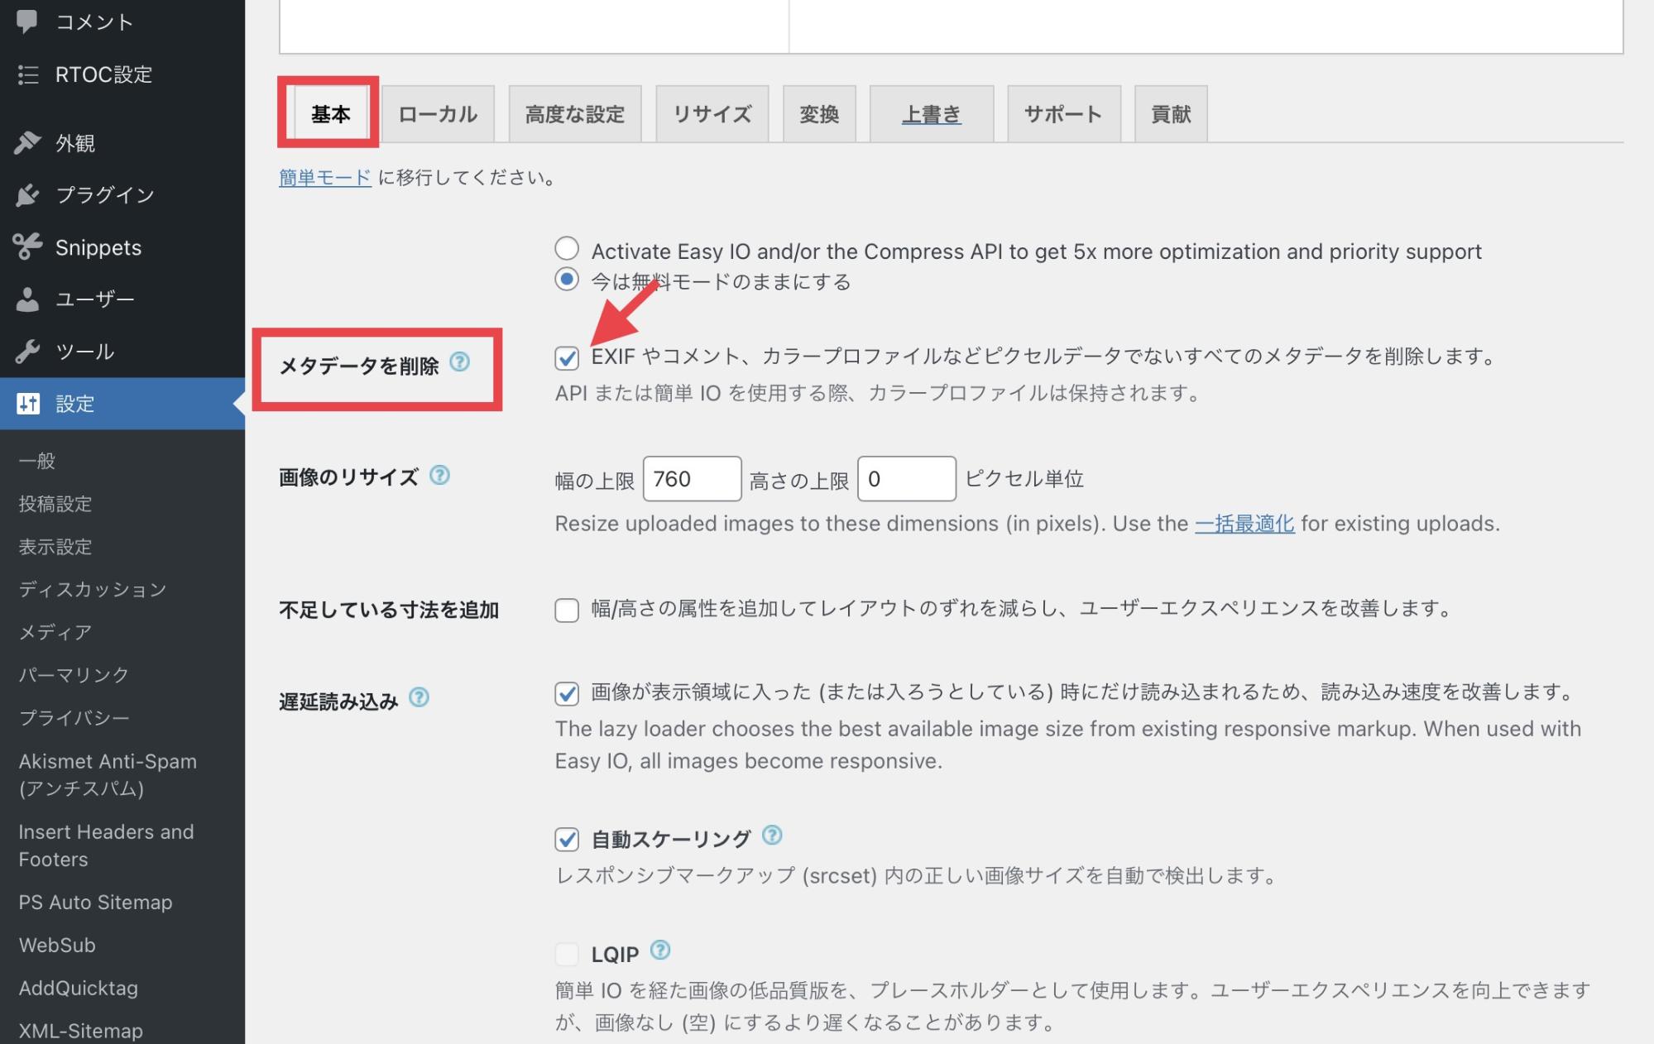Click the 設定 sliders icon
This screenshot has width=1654, height=1044.
[28, 404]
